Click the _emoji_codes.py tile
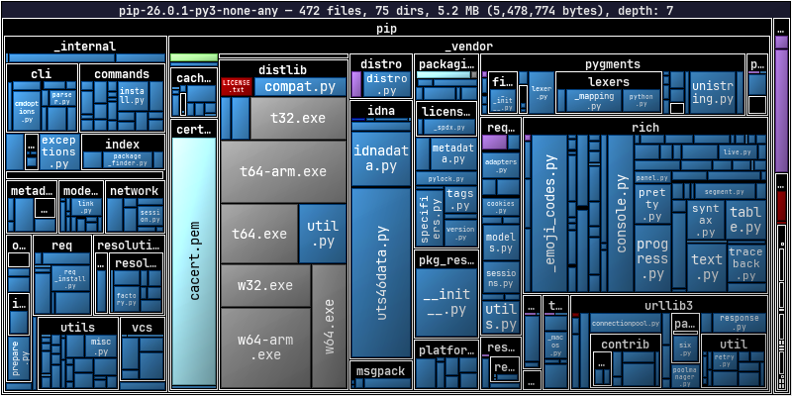Viewport: 792px width, 396px height. click(549, 213)
